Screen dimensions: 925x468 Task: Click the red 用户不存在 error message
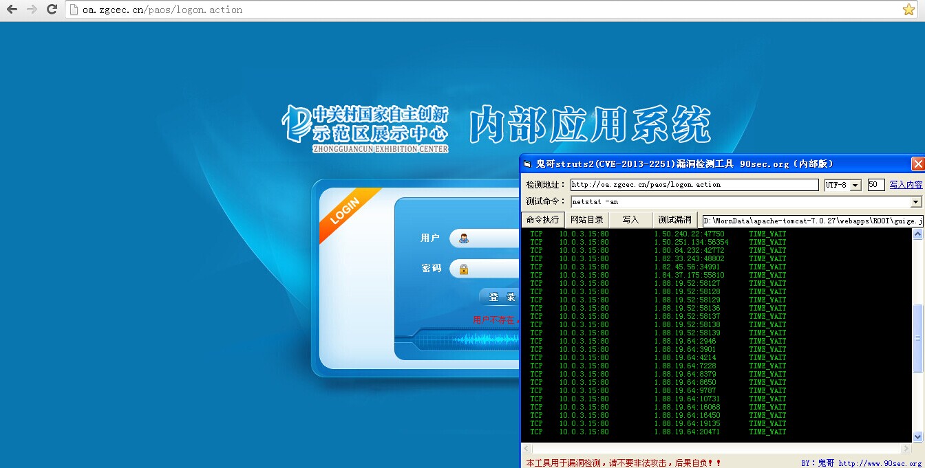click(x=496, y=320)
